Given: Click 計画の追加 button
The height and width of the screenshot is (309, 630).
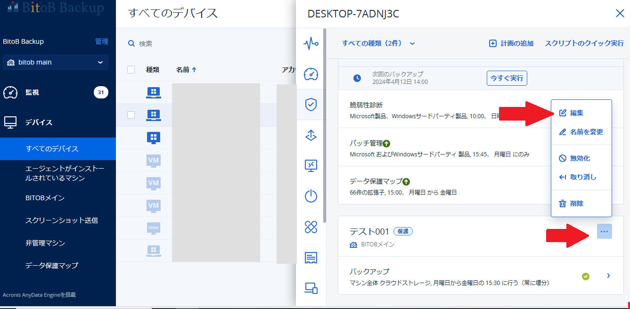Looking at the screenshot, I should (511, 43).
